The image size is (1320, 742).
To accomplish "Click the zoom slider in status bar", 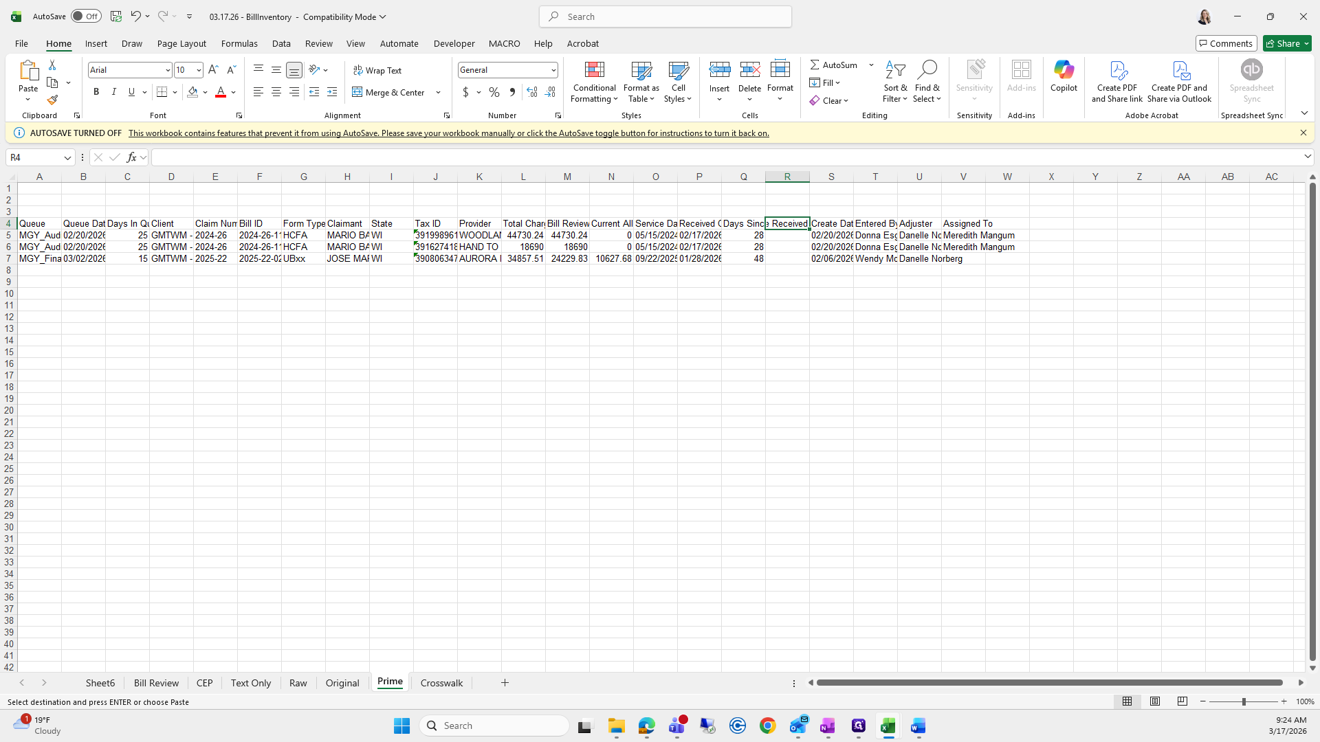I will [1243, 701].
